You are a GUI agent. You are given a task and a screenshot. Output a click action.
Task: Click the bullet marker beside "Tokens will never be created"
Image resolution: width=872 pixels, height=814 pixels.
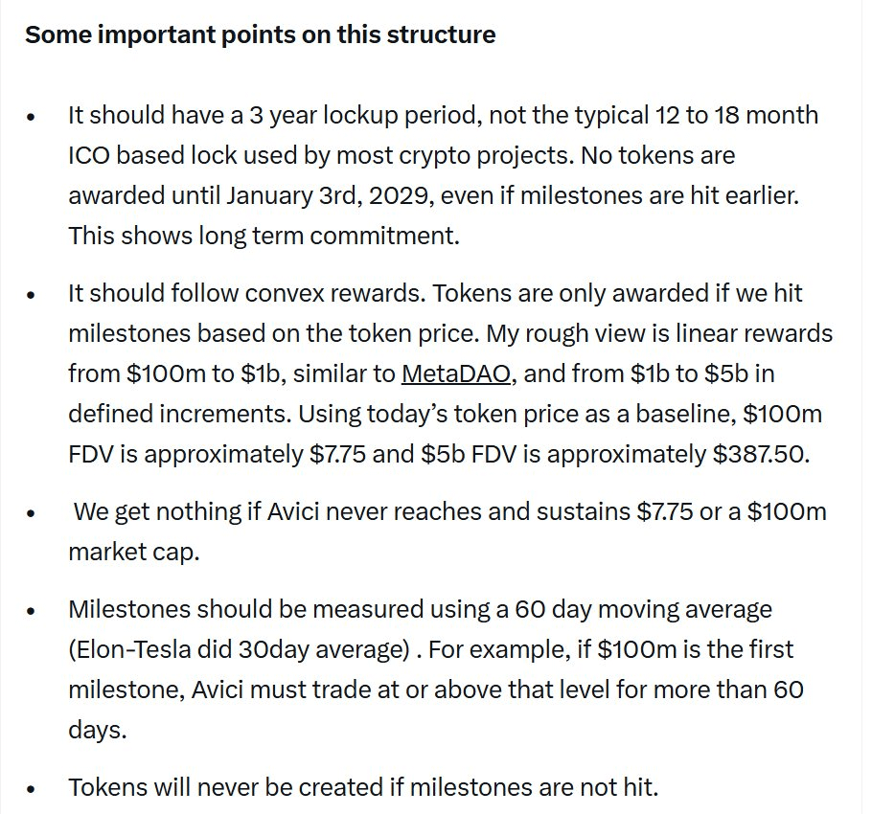coord(31,789)
